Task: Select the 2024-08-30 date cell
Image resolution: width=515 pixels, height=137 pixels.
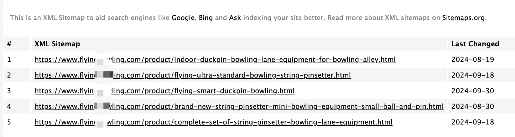Action: point(472,107)
